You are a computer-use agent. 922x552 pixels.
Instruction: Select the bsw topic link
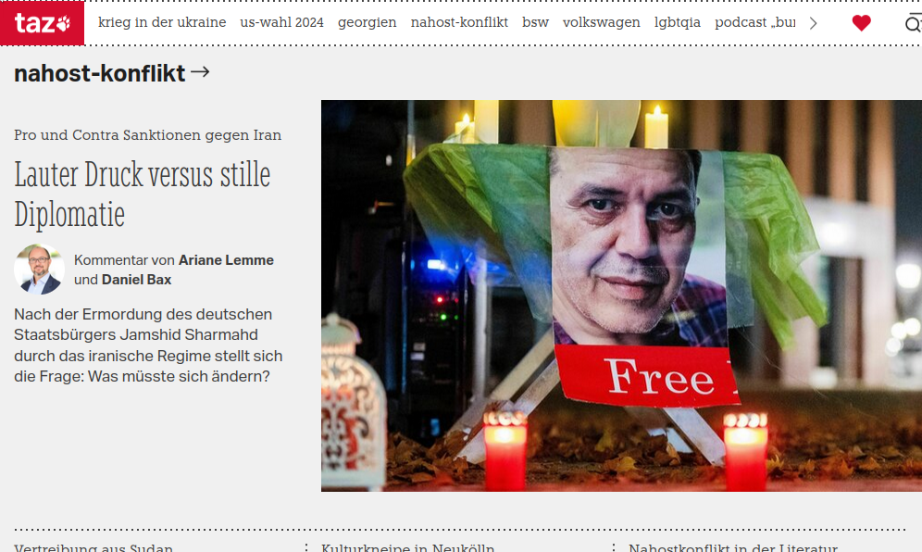(x=535, y=22)
